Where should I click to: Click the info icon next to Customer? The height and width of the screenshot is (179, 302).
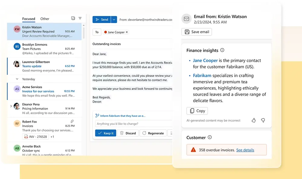pos(210,137)
